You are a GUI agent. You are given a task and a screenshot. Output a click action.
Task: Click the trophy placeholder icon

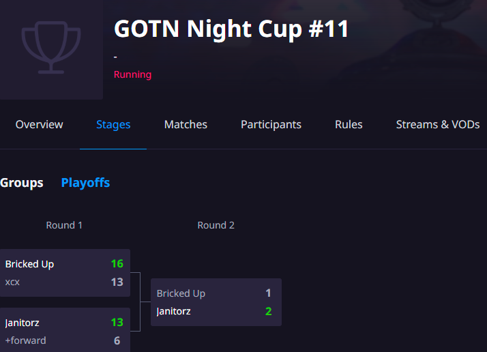51,47
